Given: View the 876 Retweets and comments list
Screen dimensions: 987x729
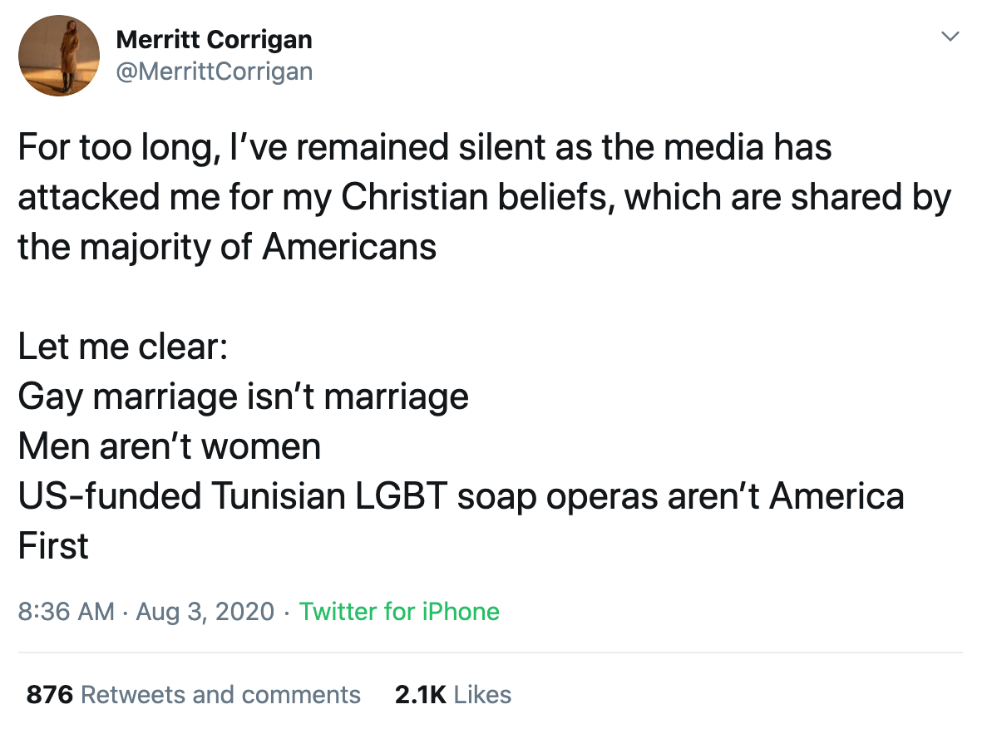Looking at the screenshot, I should point(193,694).
